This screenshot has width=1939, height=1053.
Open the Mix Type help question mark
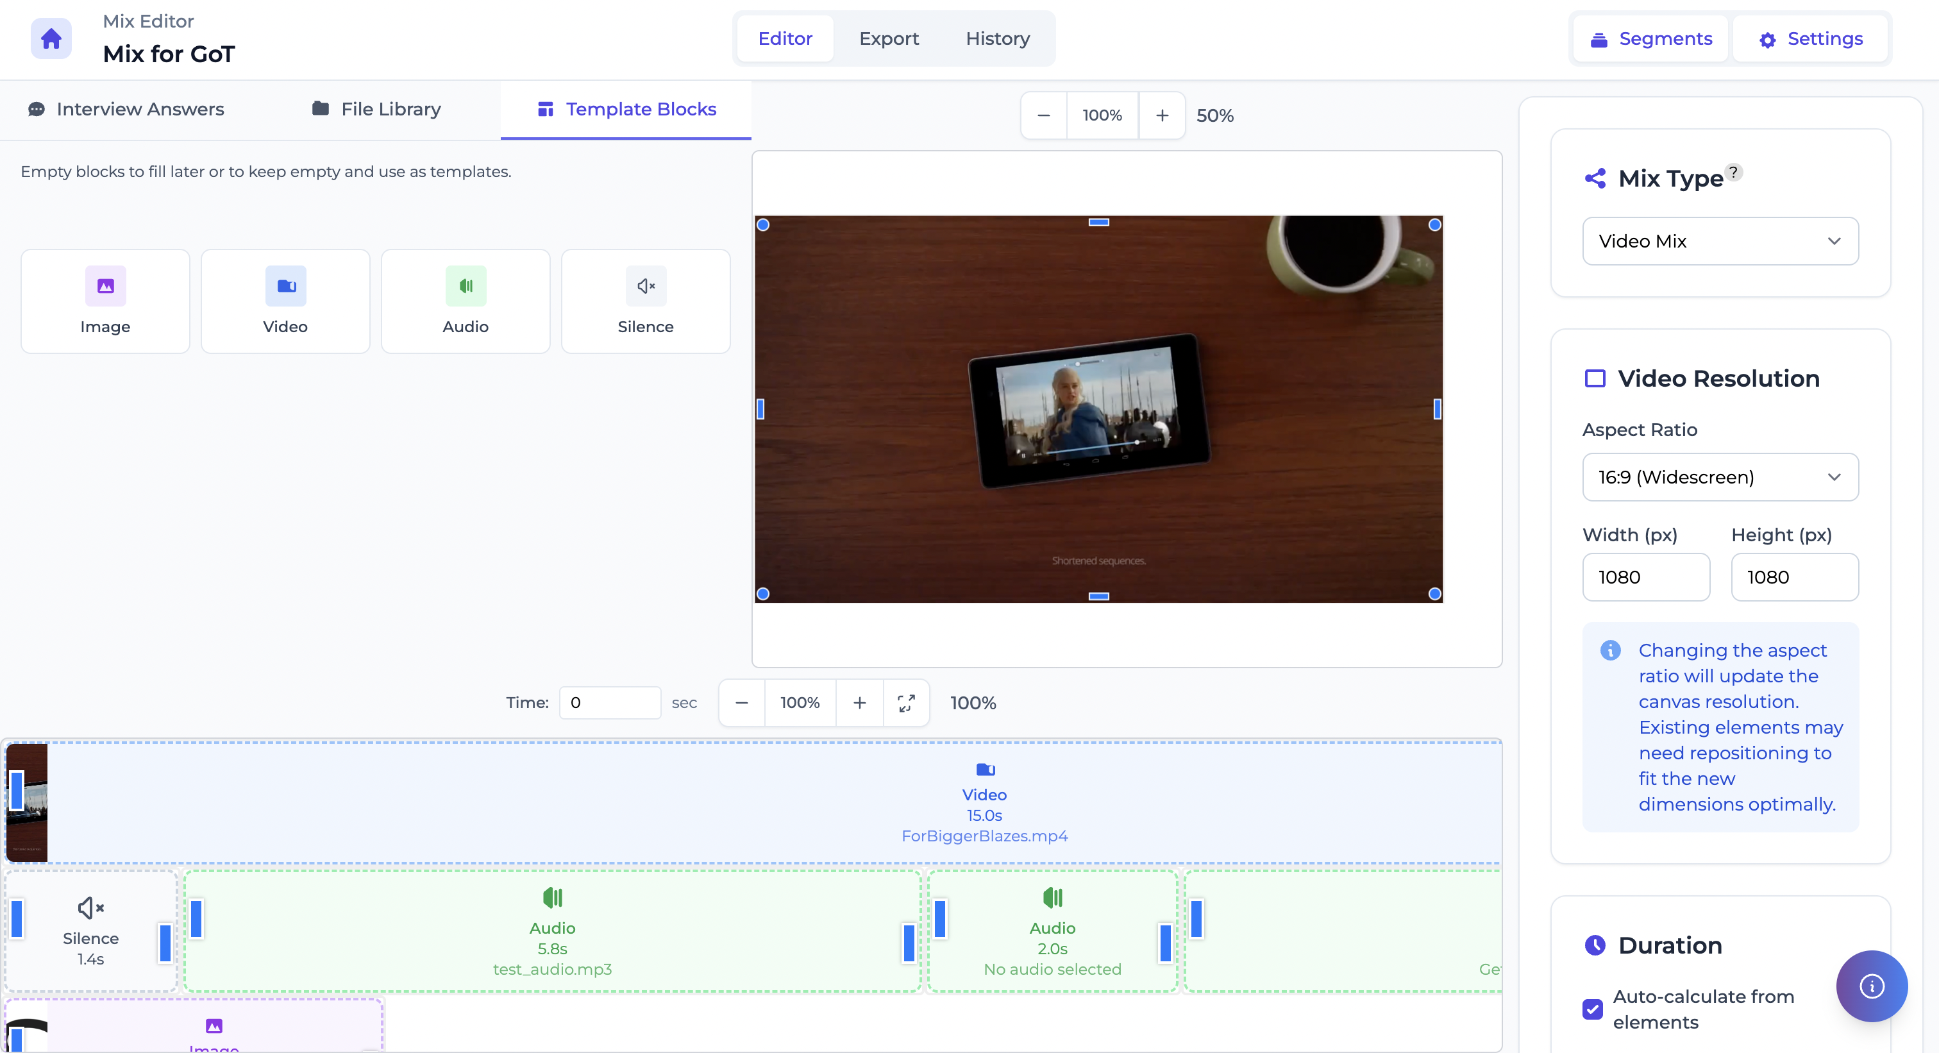[x=1733, y=173]
